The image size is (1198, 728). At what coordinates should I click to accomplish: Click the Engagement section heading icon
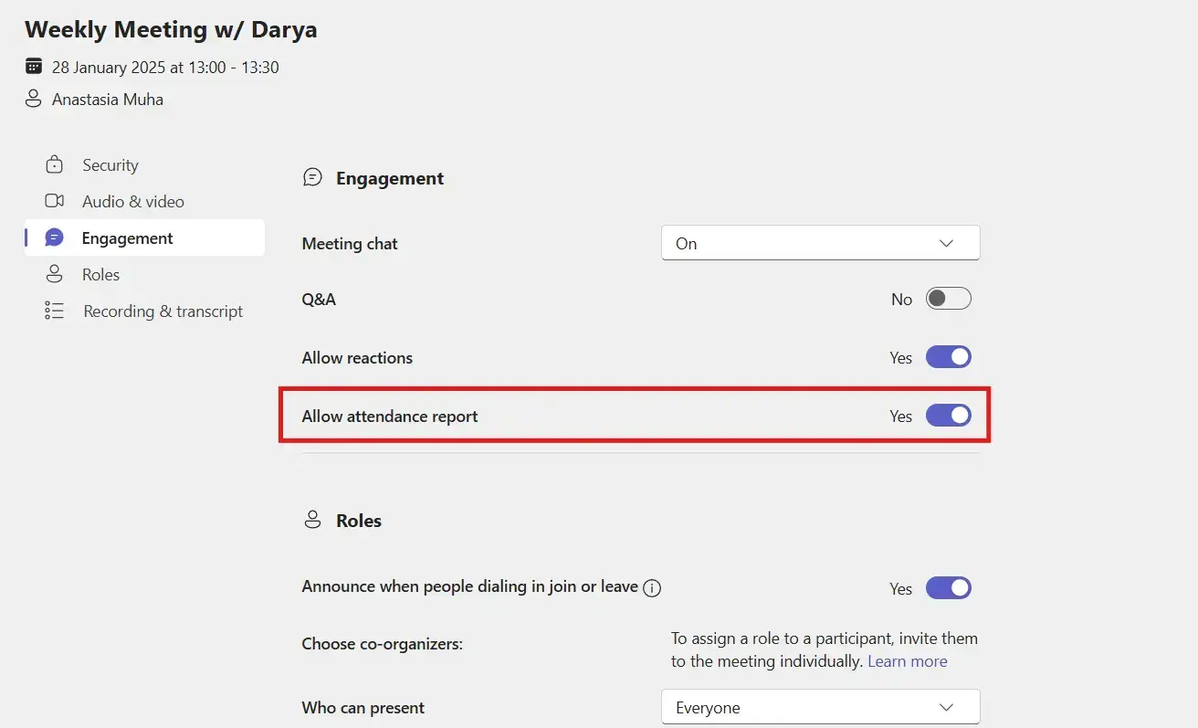tap(313, 178)
